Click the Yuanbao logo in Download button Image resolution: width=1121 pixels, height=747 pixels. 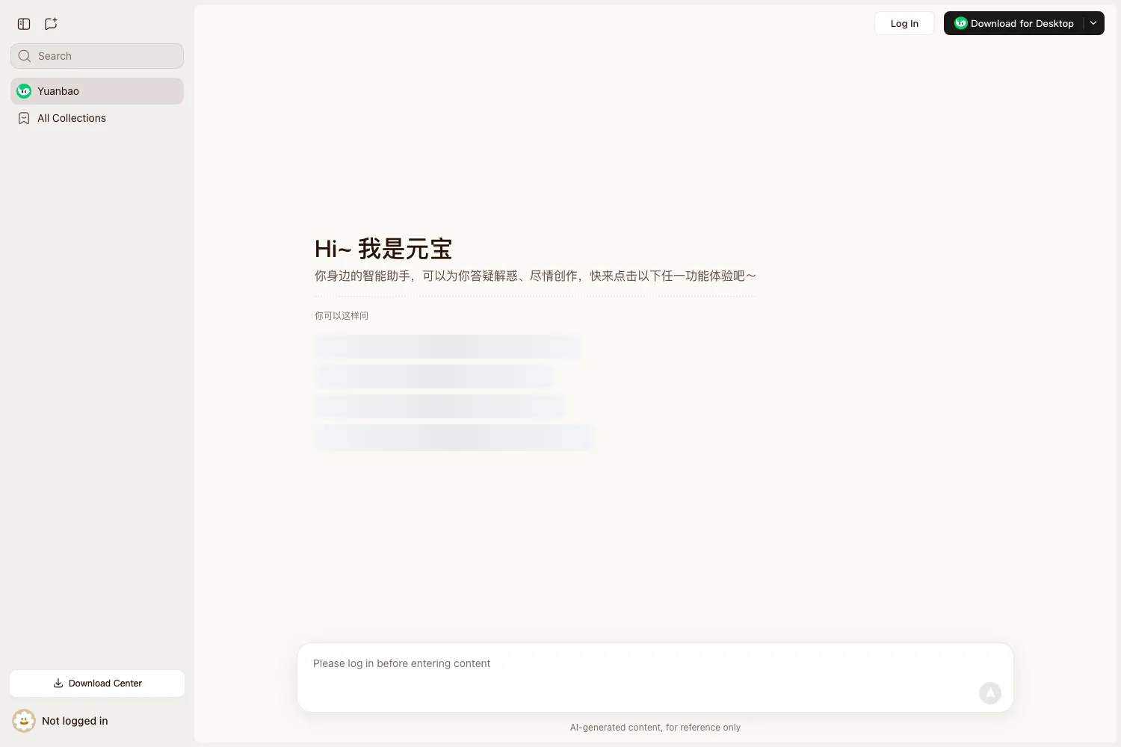coord(961,23)
